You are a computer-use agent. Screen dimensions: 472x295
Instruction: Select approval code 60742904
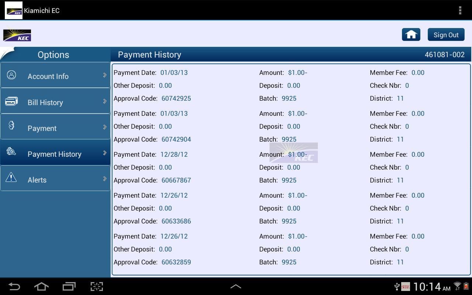(x=176, y=139)
